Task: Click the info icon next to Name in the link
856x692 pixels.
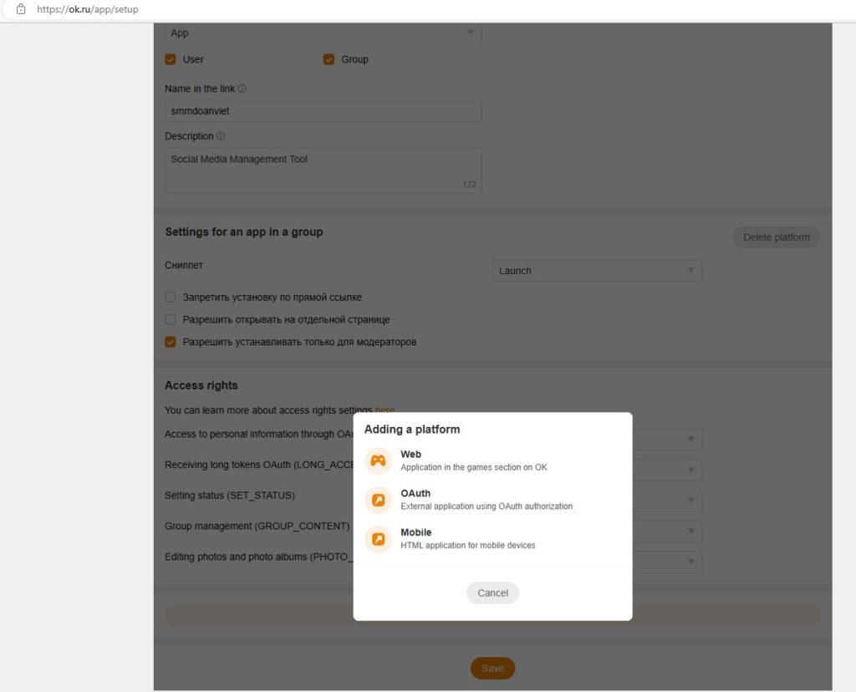Action: click(x=242, y=88)
